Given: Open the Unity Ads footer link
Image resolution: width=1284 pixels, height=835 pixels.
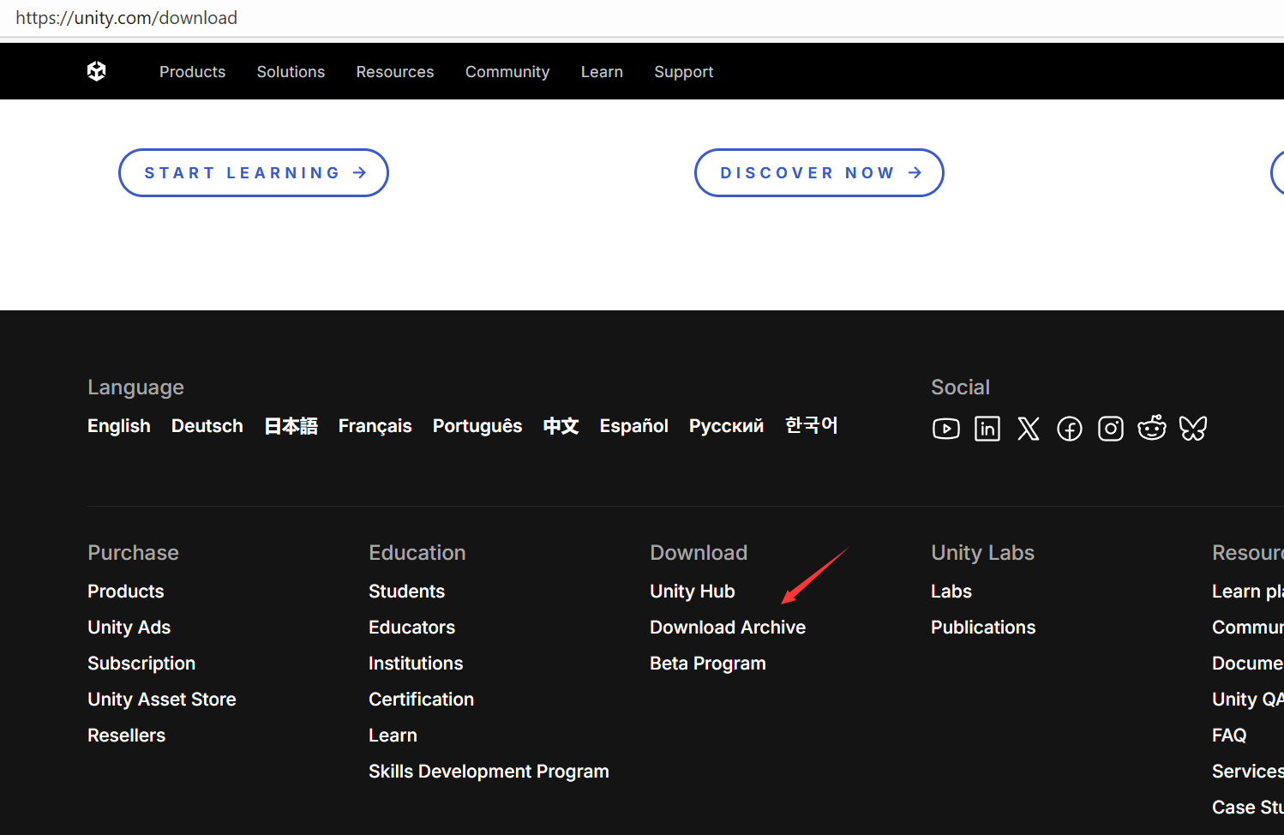Looking at the screenshot, I should click(x=129, y=628).
